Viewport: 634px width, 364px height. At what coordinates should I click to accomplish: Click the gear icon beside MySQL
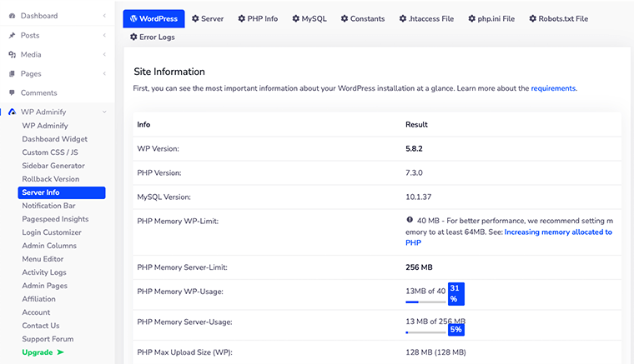[x=295, y=18]
